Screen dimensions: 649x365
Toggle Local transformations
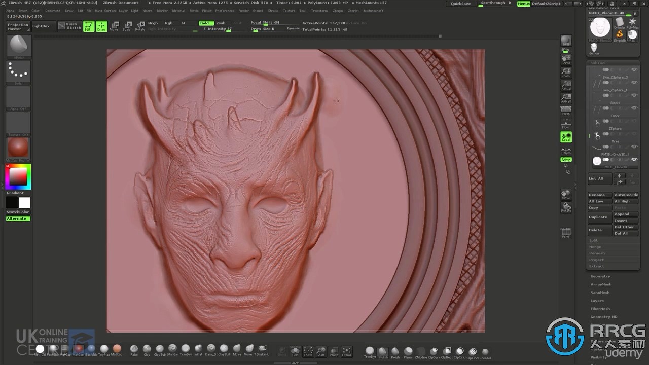[566, 137]
